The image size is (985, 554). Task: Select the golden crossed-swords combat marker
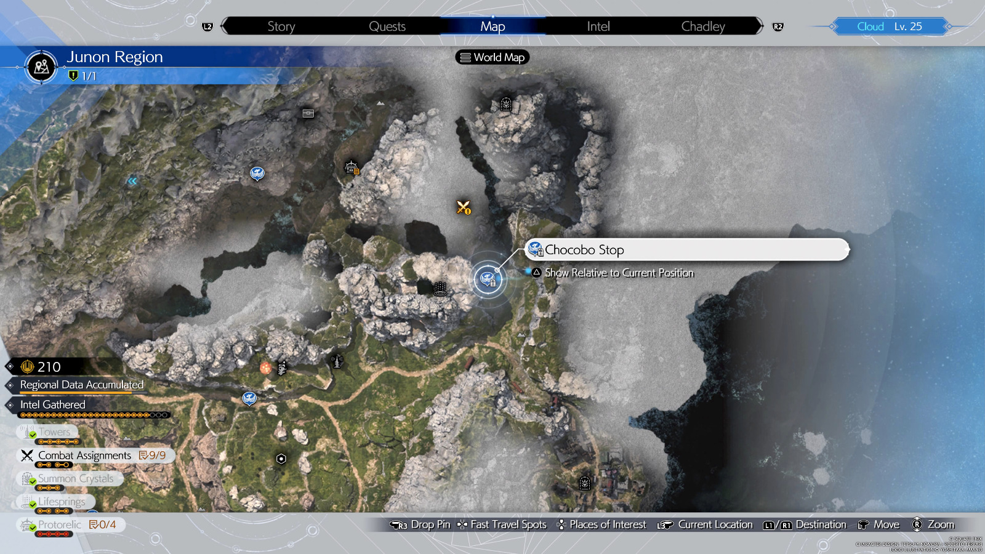click(x=463, y=207)
